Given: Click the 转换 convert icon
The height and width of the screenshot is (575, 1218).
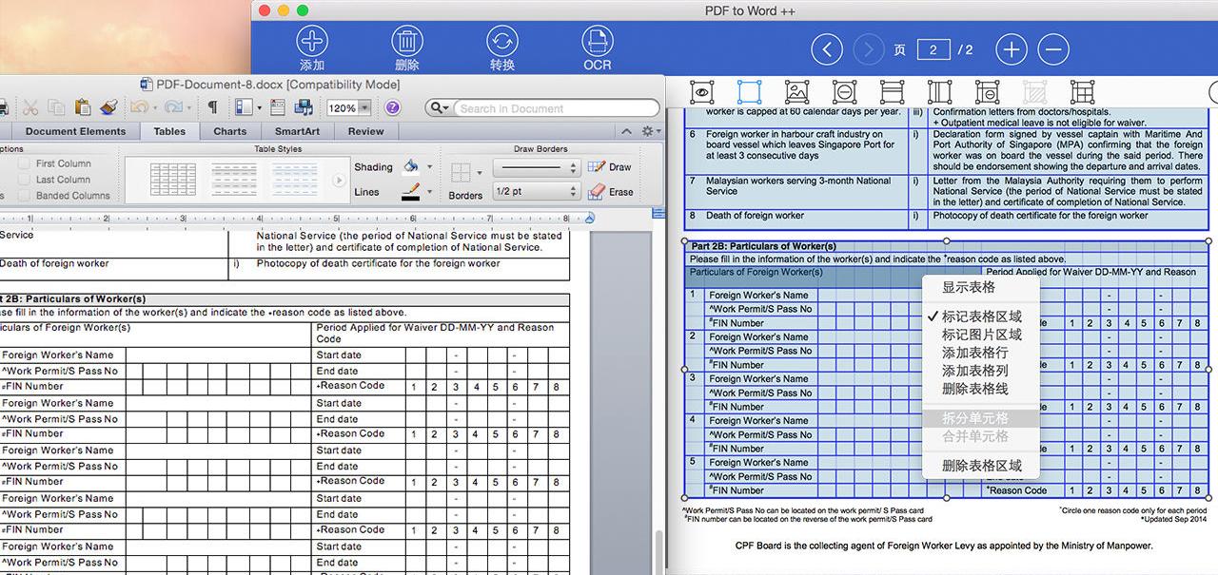Looking at the screenshot, I should (502, 42).
